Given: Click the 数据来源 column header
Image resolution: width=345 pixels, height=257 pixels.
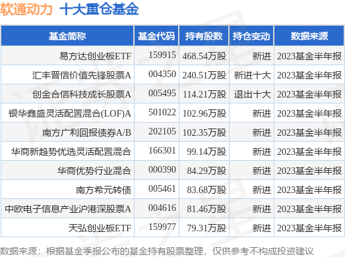Looking at the screenshot, I should (x=309, y=36).
